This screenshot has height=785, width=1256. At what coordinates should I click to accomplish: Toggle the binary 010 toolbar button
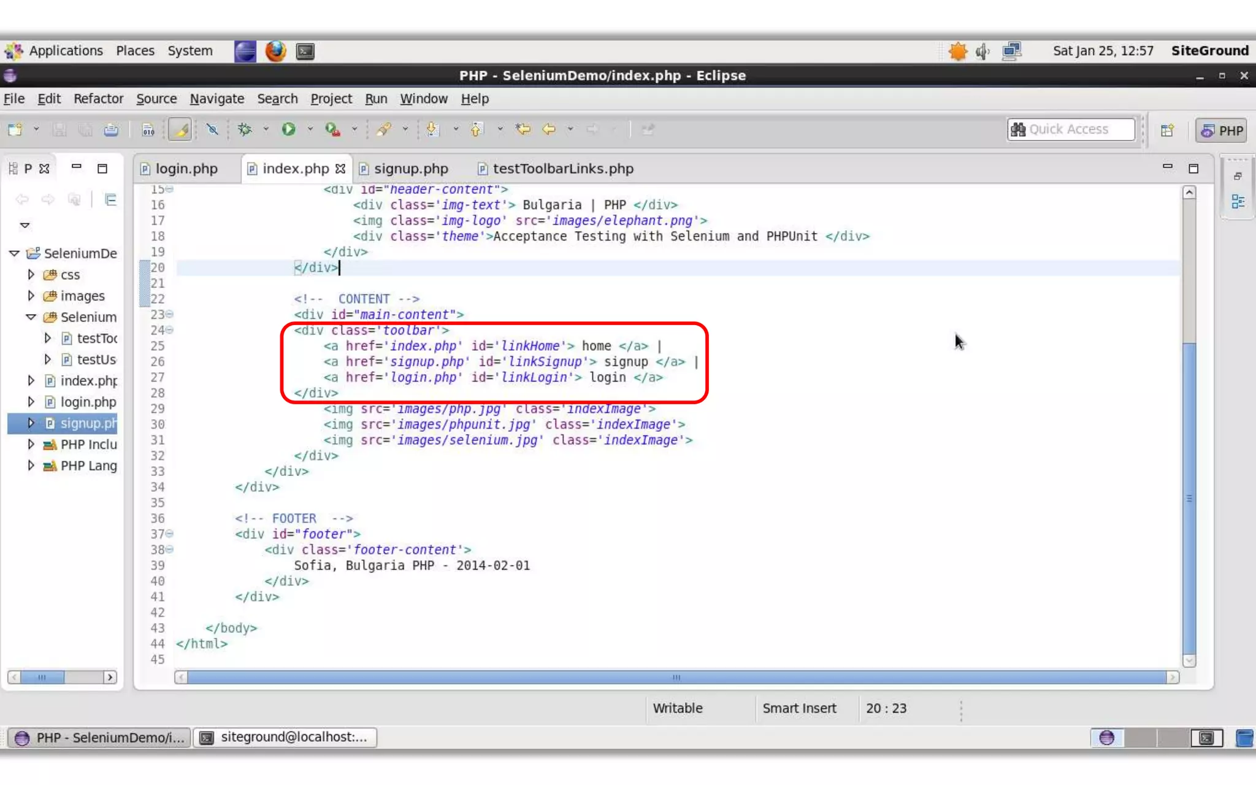pyautogui.click(x=148, y=129)
